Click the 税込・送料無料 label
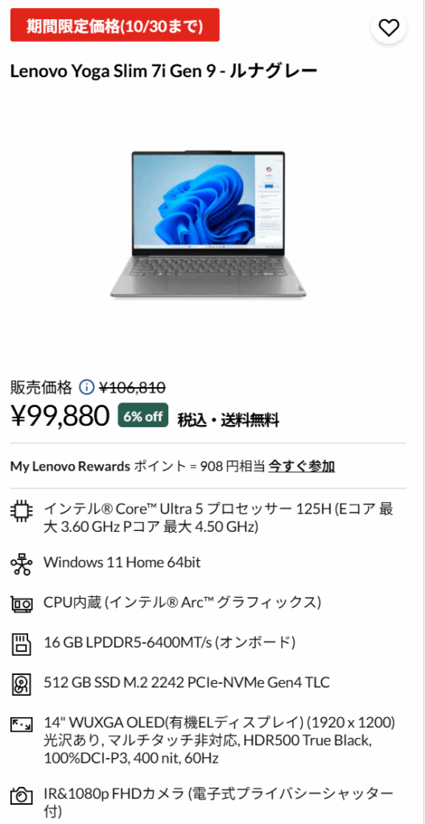 click(229, 420)
